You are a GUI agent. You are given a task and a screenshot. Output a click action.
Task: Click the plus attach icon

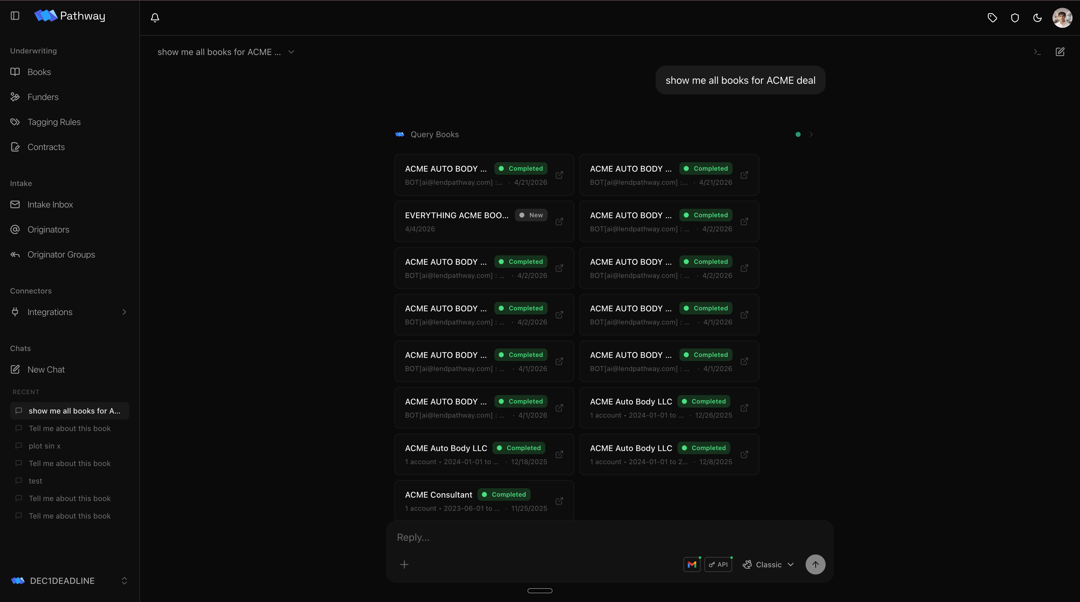pos(404,565)
